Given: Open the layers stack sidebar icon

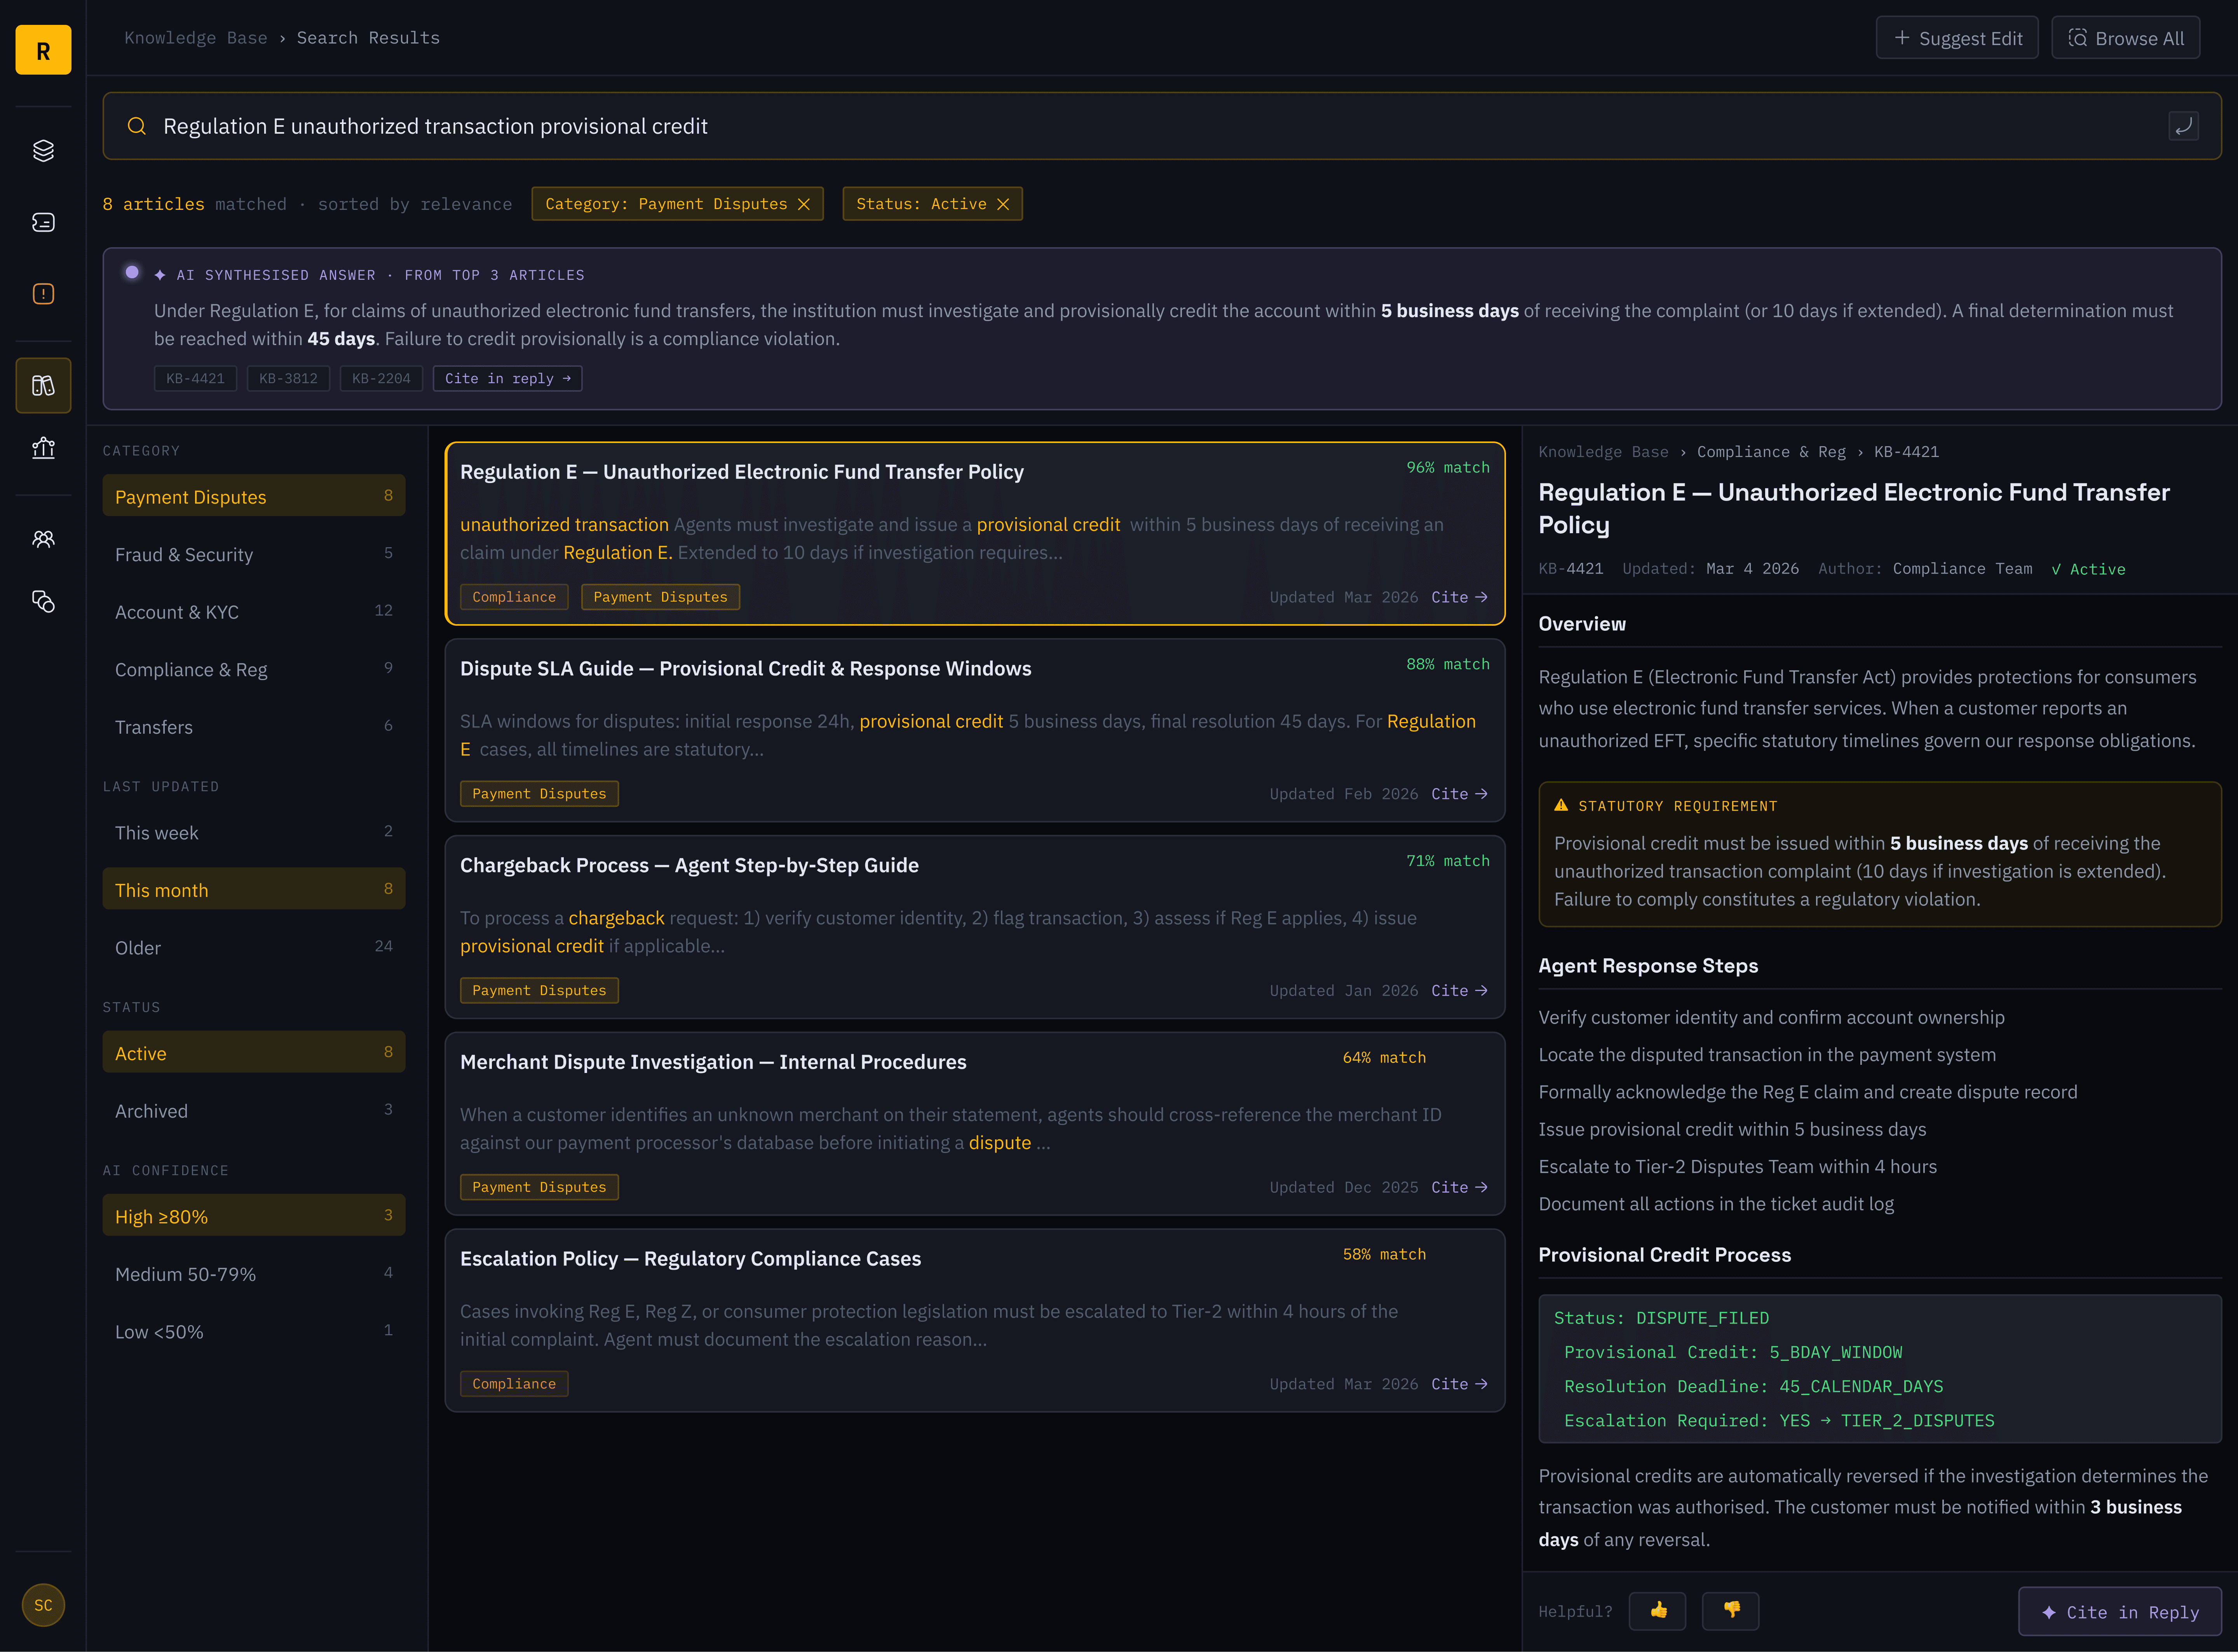Looking at the screenshot, I should pyautogui.click(x=43, y=151).
